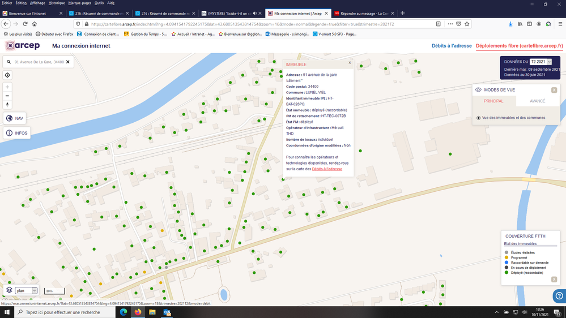This screenshot has width=566, height=318.
Task: Click the geolocation target icon
Action: click(7, 75)
